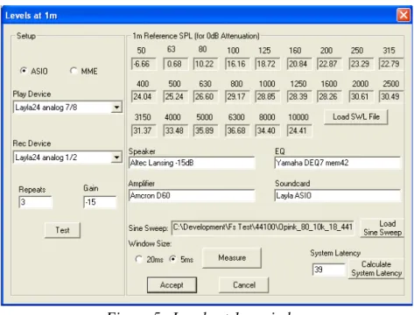Click the 3150 Hz SPL value 31.37
This screenshot has width=414, height=315.
pyautogui.click(x=144, y=130)
